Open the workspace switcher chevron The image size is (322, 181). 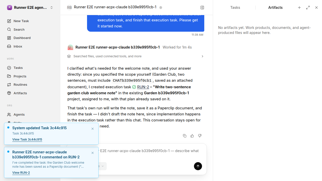52,8
